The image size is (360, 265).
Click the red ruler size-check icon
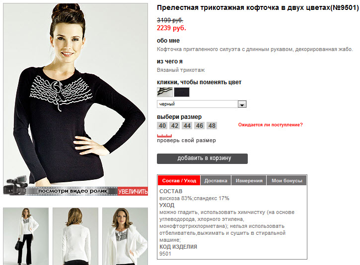(x=164, y=136)
